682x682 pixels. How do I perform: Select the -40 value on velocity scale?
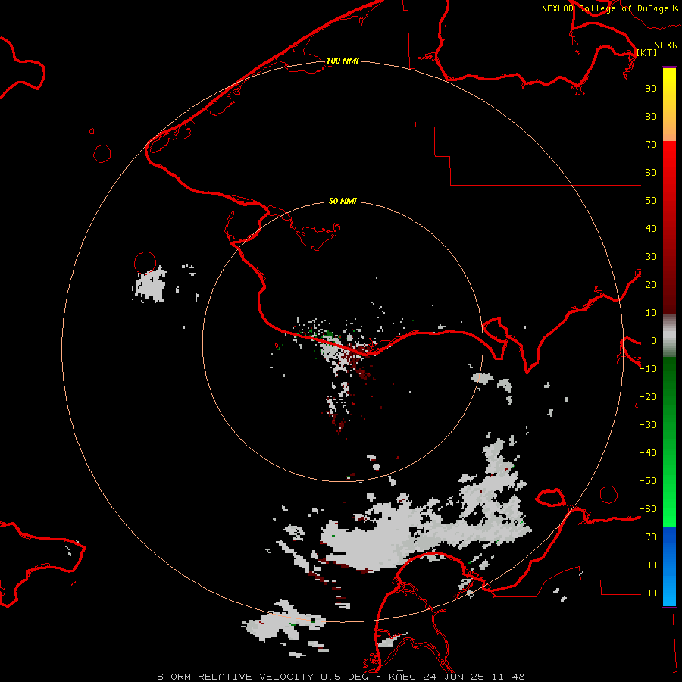[x=648, y=453]
